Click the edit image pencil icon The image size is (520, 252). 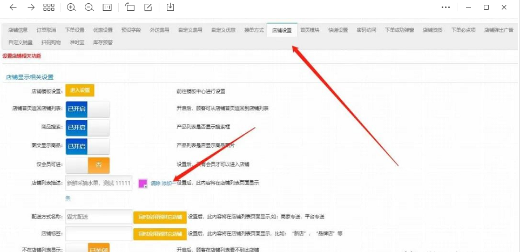tap(148, 8)
